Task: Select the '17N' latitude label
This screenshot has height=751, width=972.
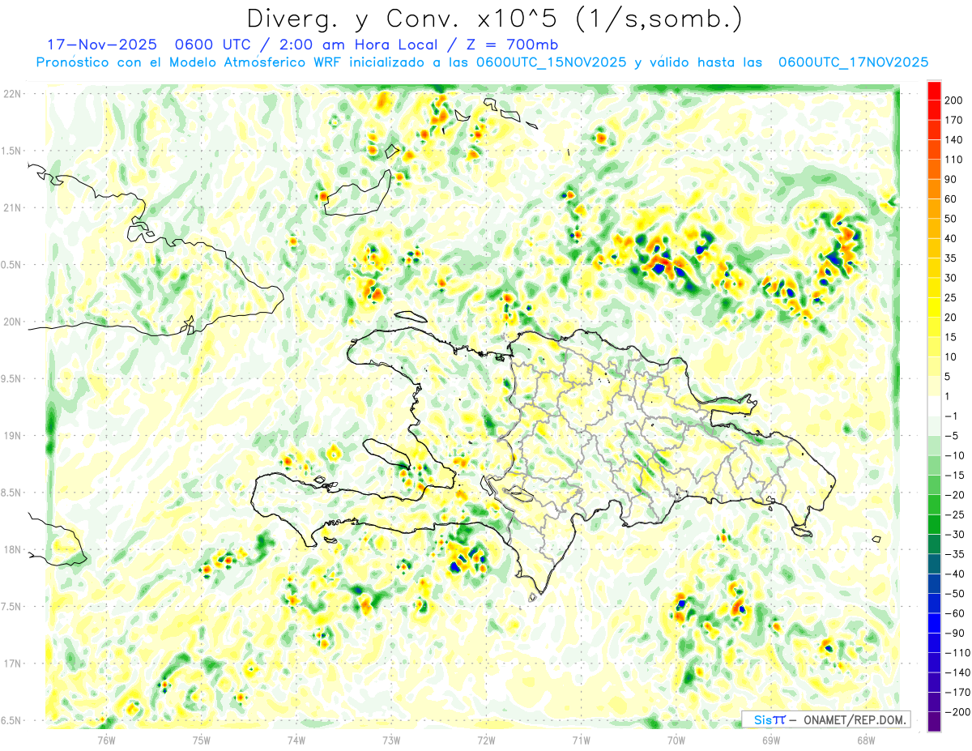Action: (x=12, y=664)
